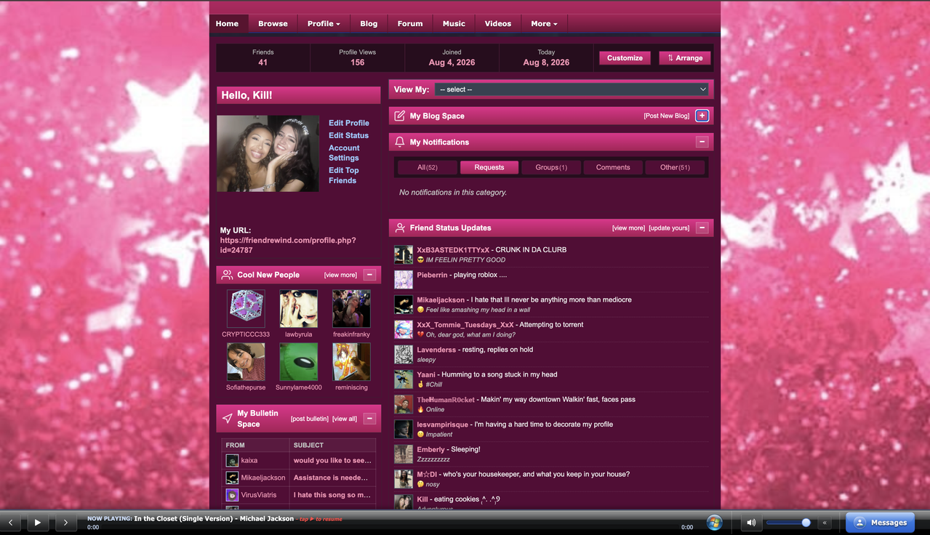Click the Edit Top Friends link
This screenshot has width=930, height=535.
click(343, 175)
